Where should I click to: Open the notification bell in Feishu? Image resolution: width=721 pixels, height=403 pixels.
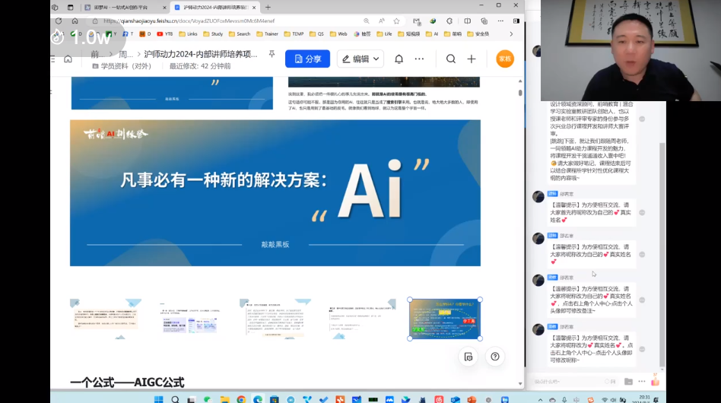click(x=399, y=59)
